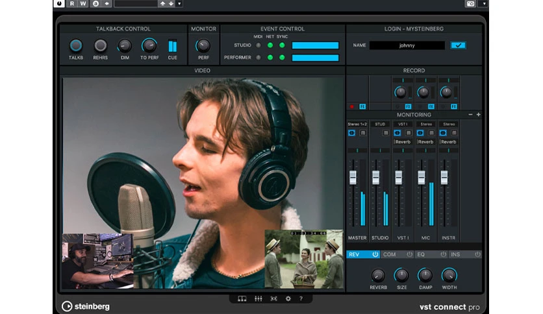This screenshot has width=543, height=314.
Task: Click the MIC record gain knob
Action: pos(423,92)
